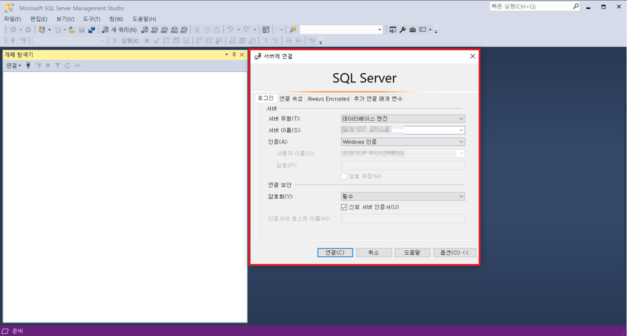Open a new XMLA query
The height and width of the screenshot is (336, 627).
point(174,30)
